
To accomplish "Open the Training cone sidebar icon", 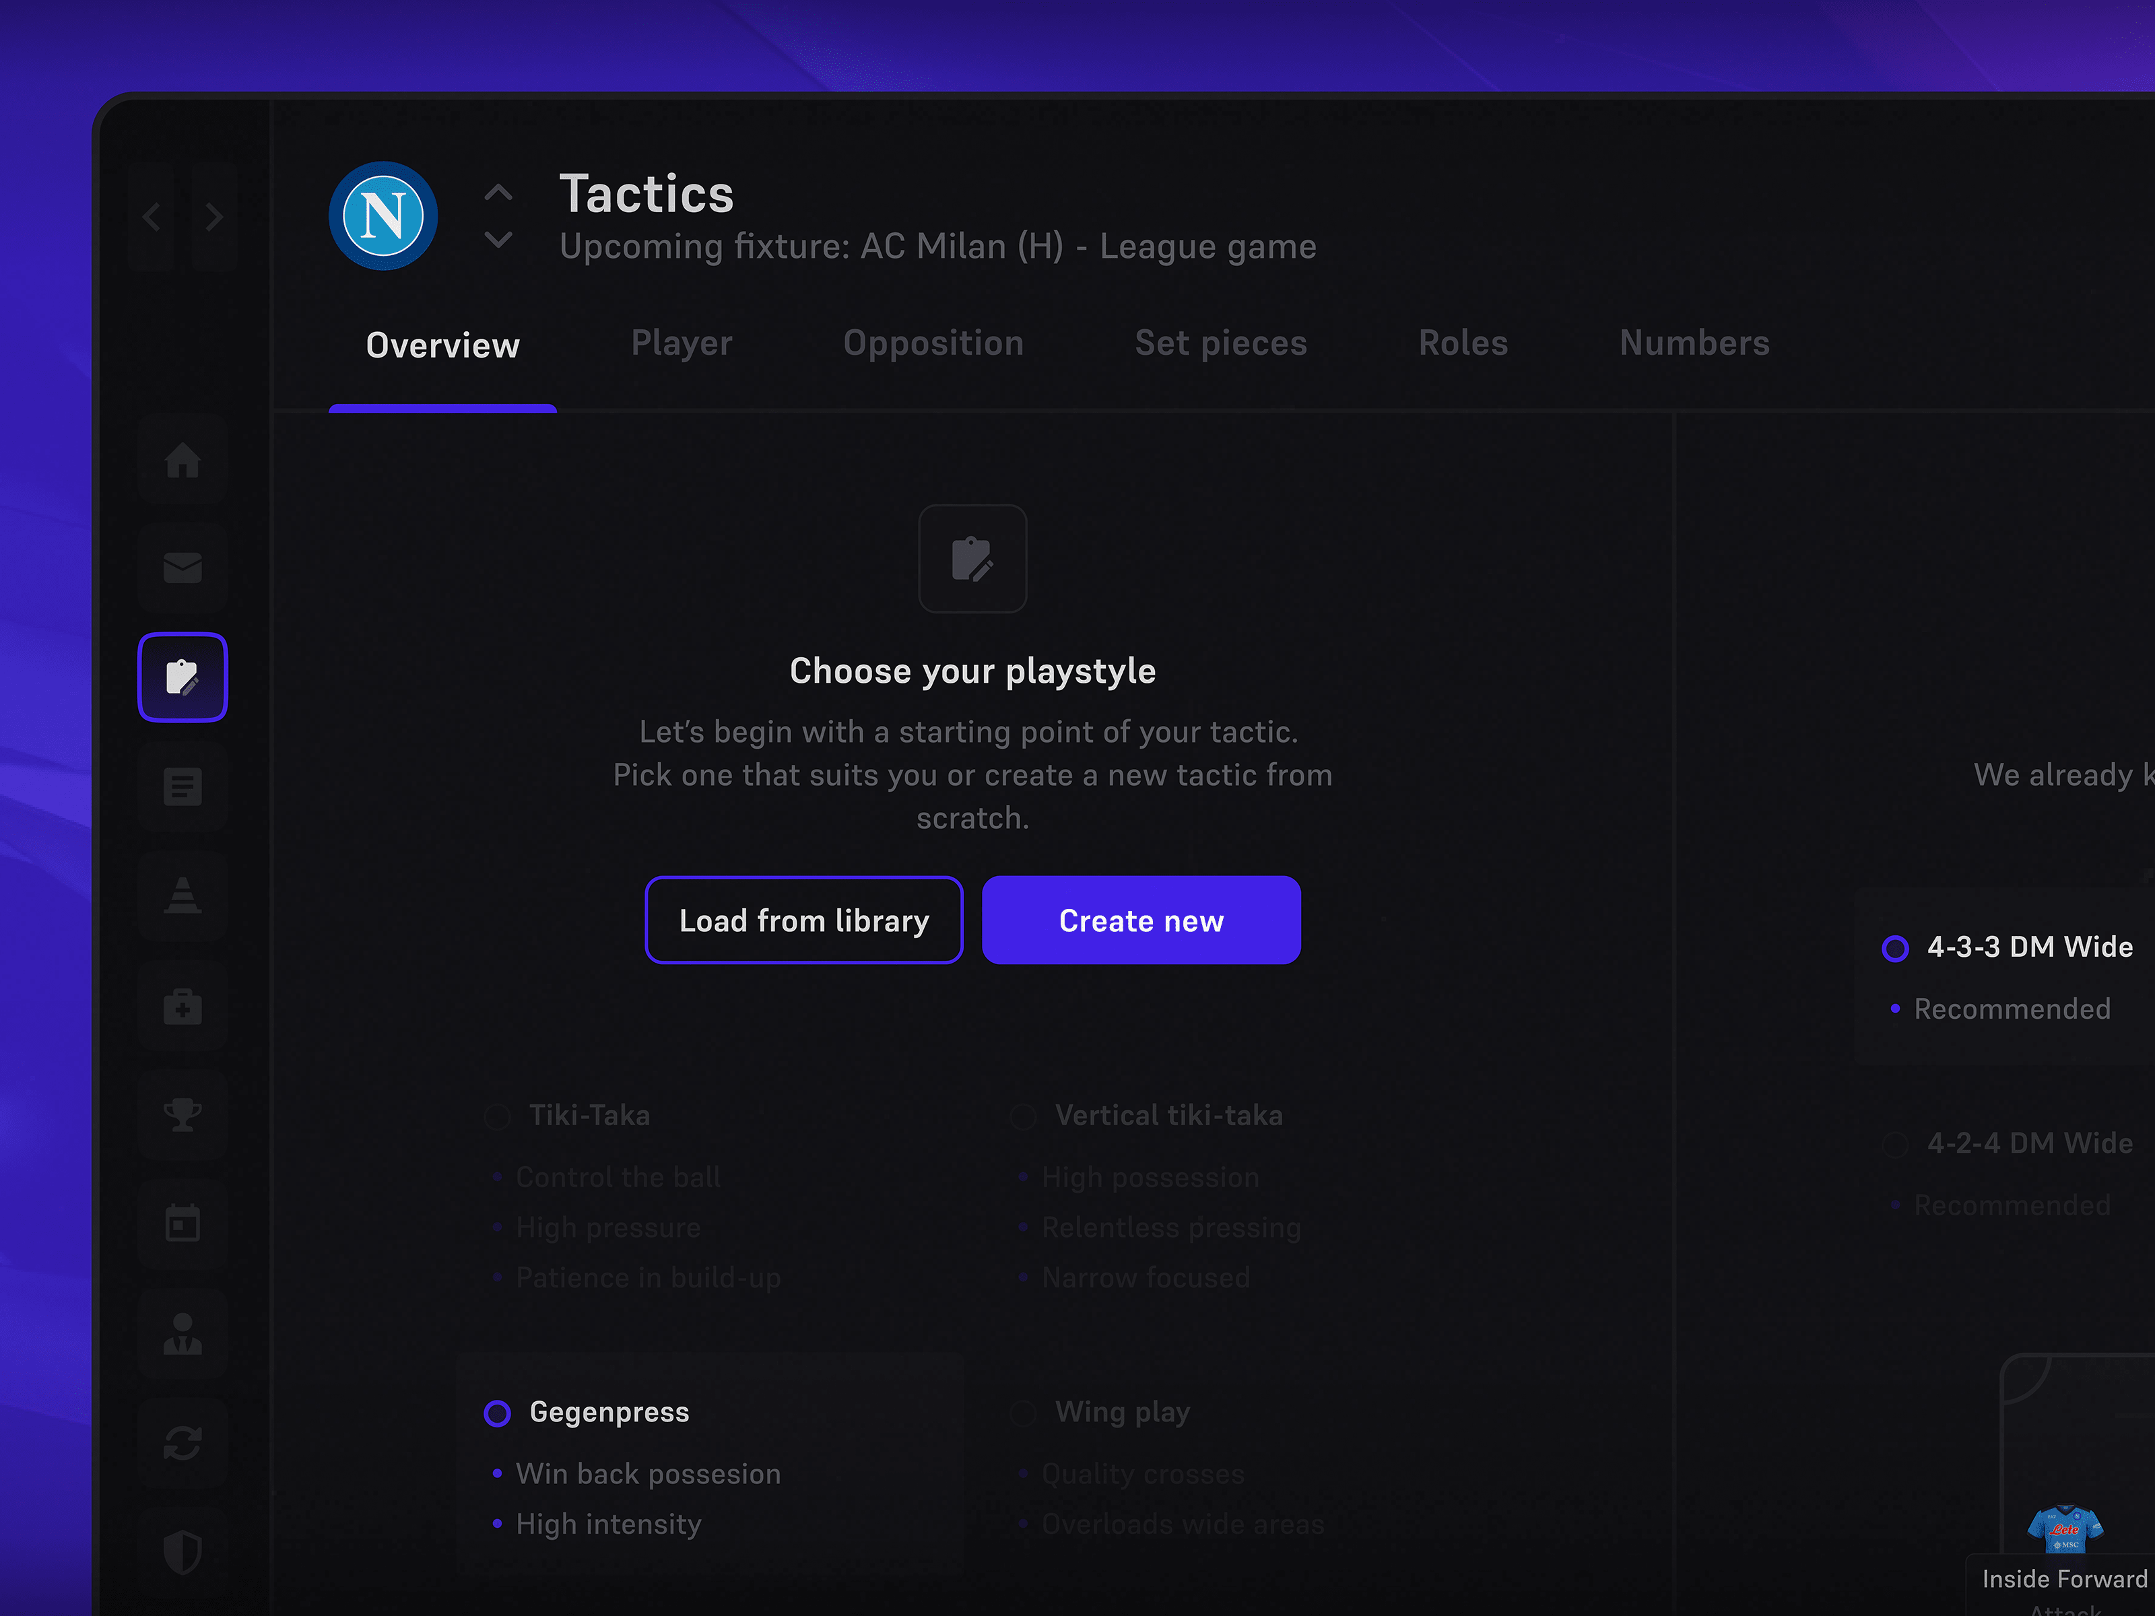I will pos(183,895).
